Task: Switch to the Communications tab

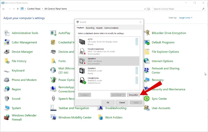Action: click(x=111, y=28)
